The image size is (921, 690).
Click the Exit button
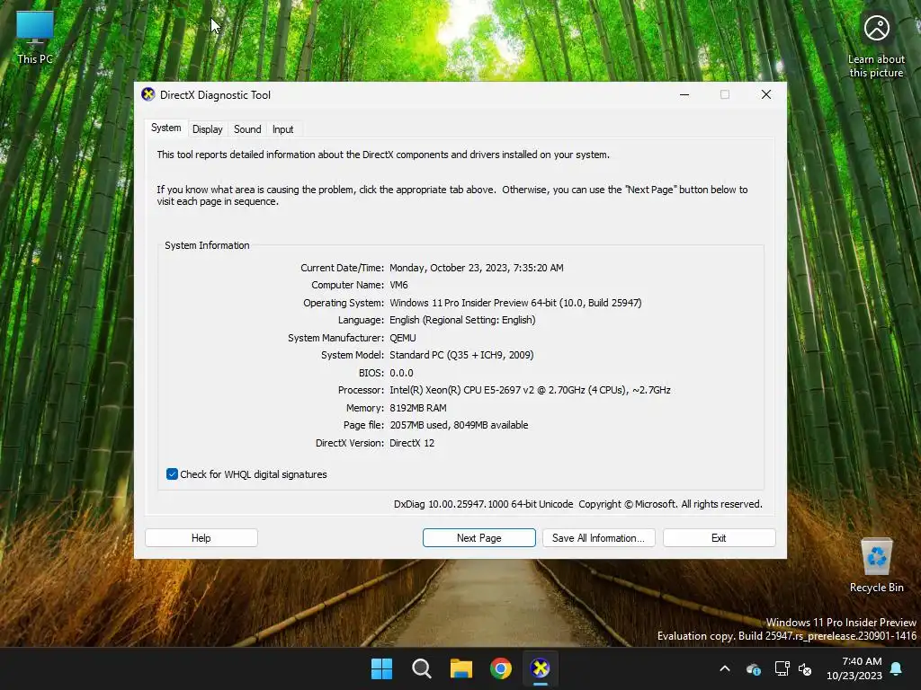719,538
